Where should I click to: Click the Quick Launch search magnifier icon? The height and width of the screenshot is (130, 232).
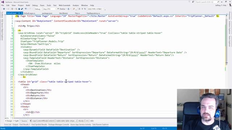point(218,2)
